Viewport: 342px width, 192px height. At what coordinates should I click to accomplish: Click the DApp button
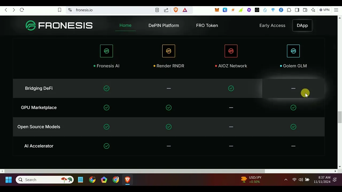[302, 25]
